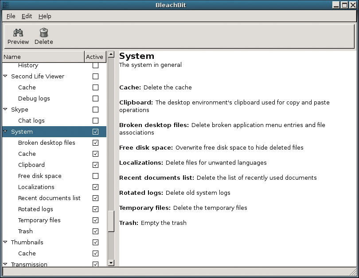Image resolution: width=359 pixels, height=278 pixels.
Task: Select the Trash row
Action: [x=54, y=232]
